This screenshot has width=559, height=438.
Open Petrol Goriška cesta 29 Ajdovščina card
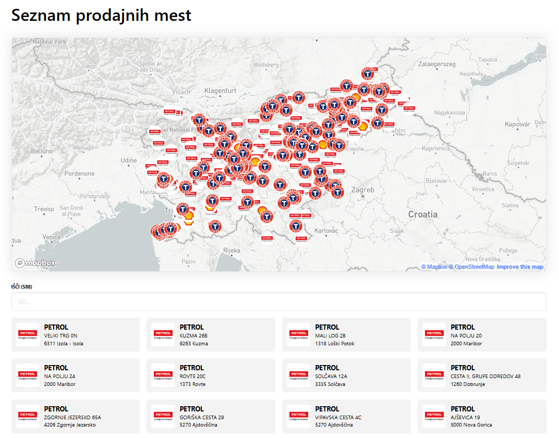[211, 416]
